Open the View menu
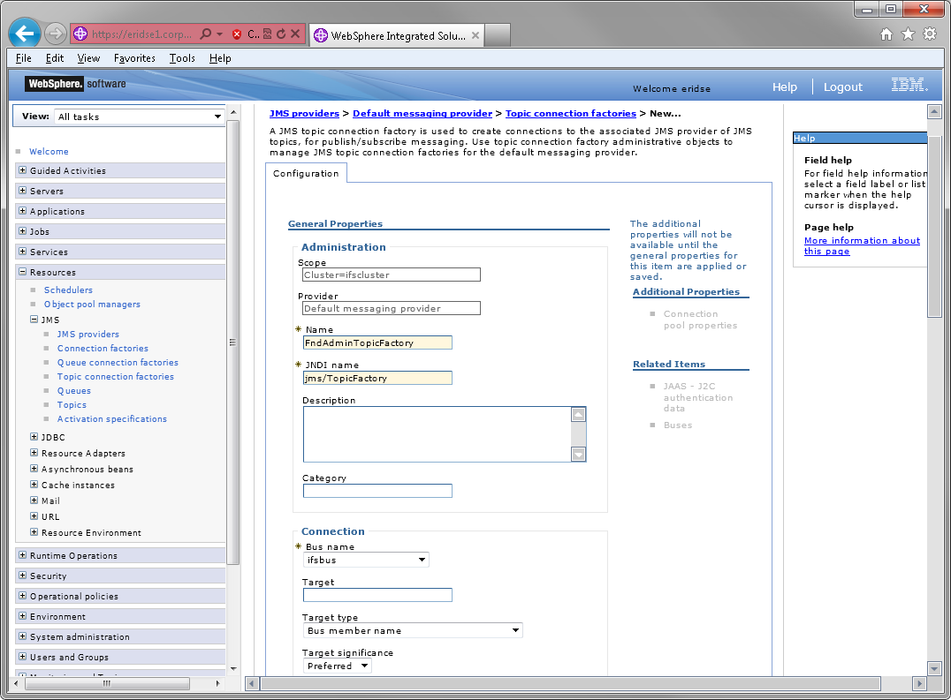This screenshot has height=700, width=951. pos(88,58)
